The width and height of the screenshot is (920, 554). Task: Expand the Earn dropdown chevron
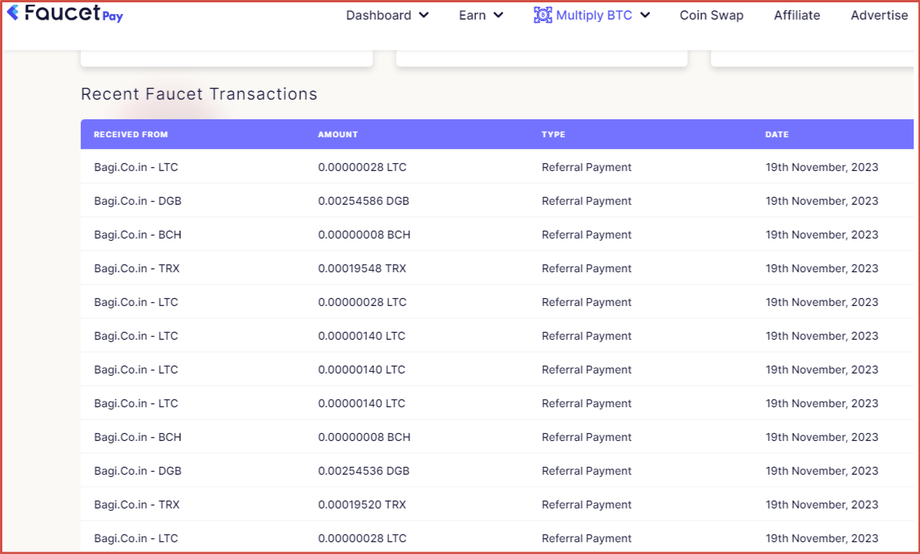[498, 15]
